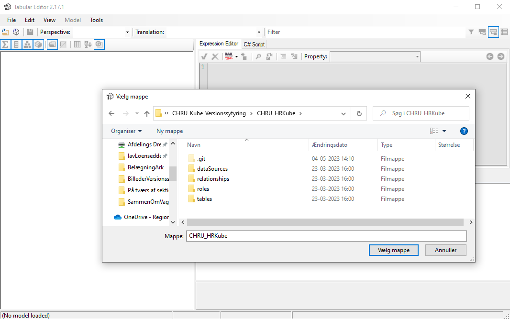Switch to the Expression Editor tab
510x319 pixels.
click(x=219, y=44)
